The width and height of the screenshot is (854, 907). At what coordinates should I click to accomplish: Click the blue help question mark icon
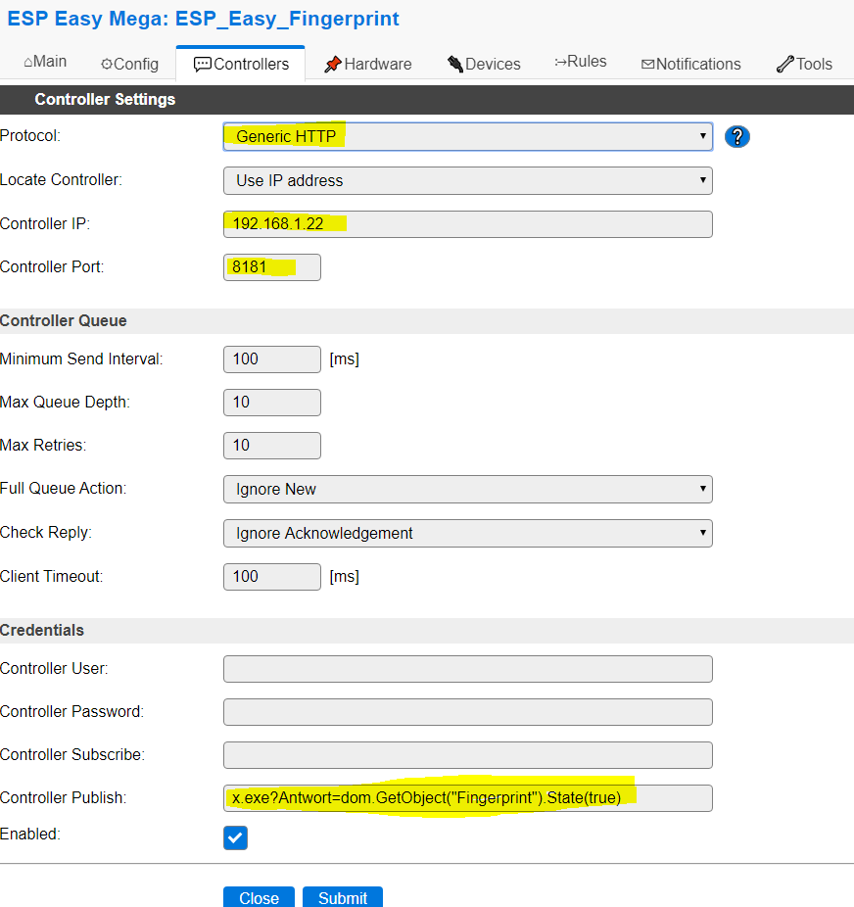coord(736,137)
